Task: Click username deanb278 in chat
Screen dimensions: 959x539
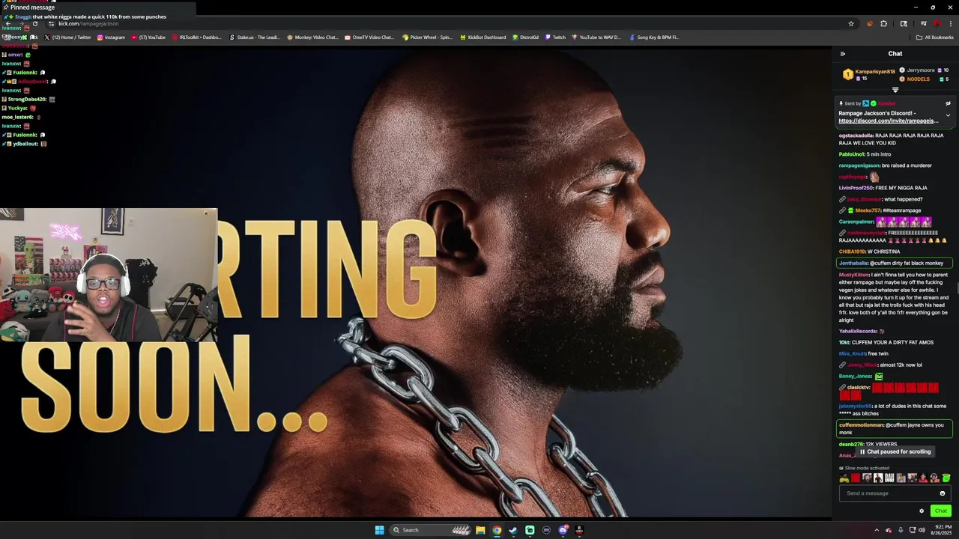Action: tap(851, 444)
